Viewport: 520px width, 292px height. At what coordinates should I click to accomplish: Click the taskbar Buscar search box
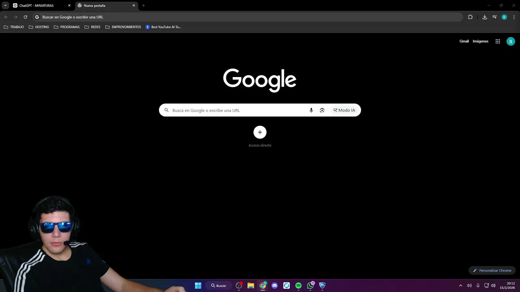[219, 286]
